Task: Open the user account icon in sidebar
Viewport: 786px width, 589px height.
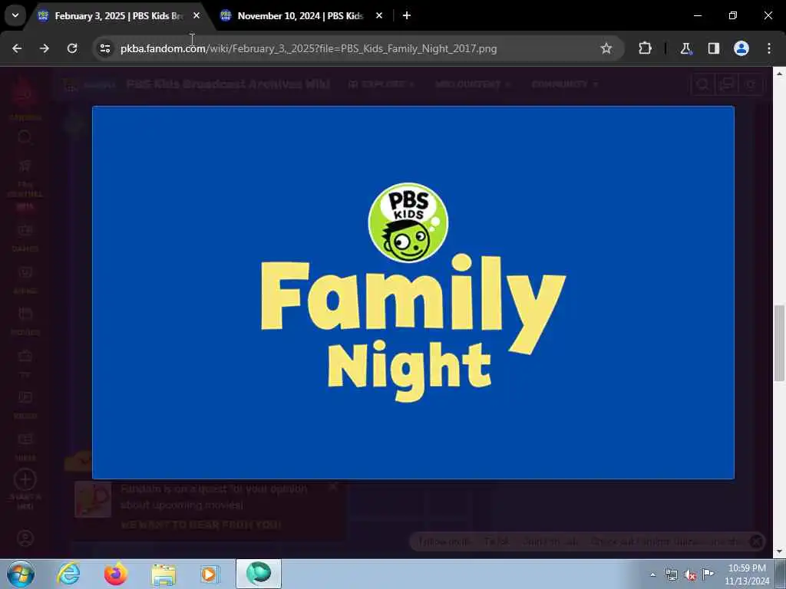Action: (x=25, y=538)
